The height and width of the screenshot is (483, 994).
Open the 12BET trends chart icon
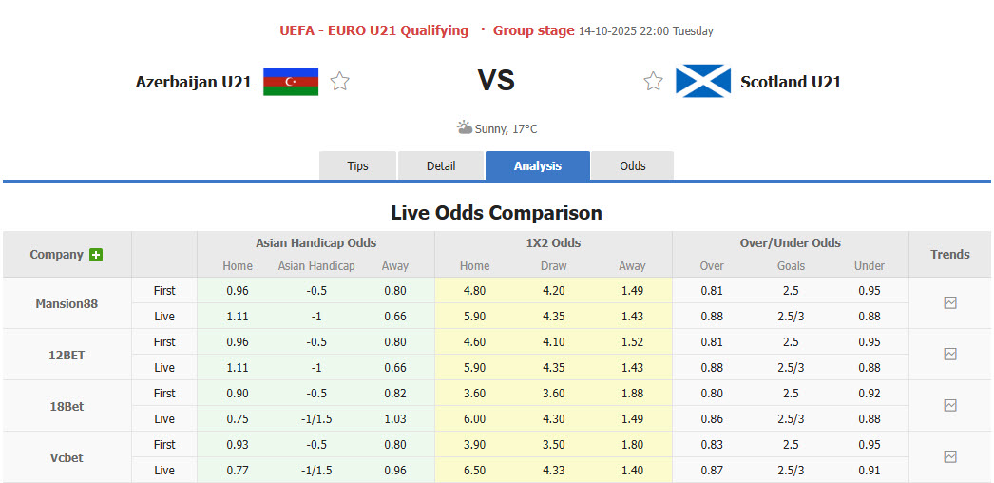coord(950,355)
